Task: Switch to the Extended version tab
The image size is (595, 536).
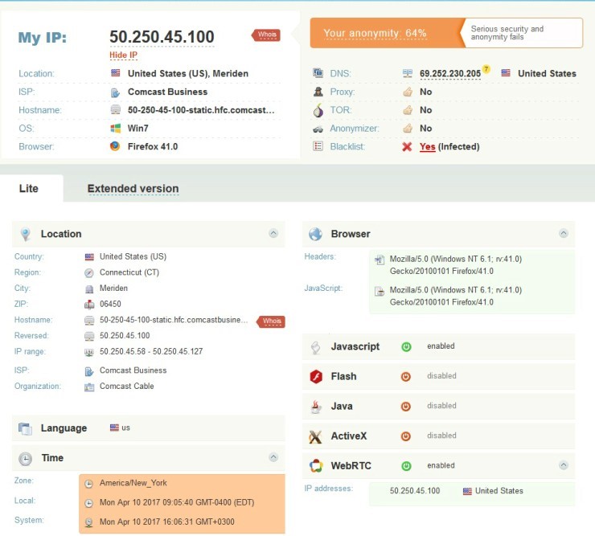Action: [x=133, y=189]
